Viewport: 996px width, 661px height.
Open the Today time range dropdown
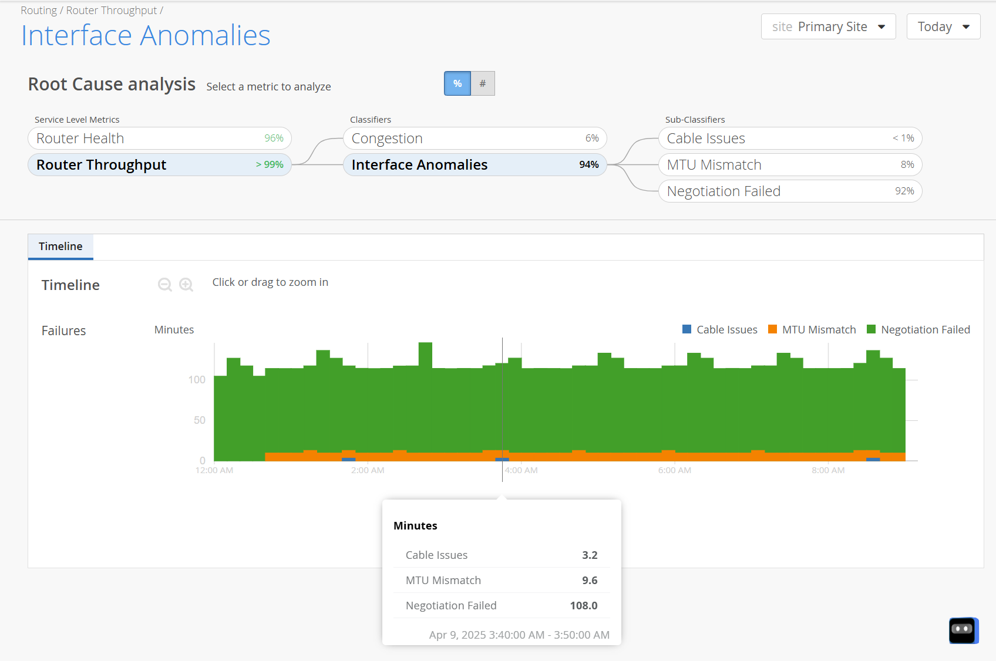[x=943, y=26]
